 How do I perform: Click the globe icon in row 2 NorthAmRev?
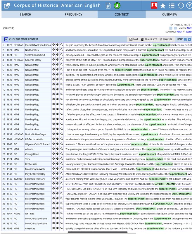click(58, 49)
